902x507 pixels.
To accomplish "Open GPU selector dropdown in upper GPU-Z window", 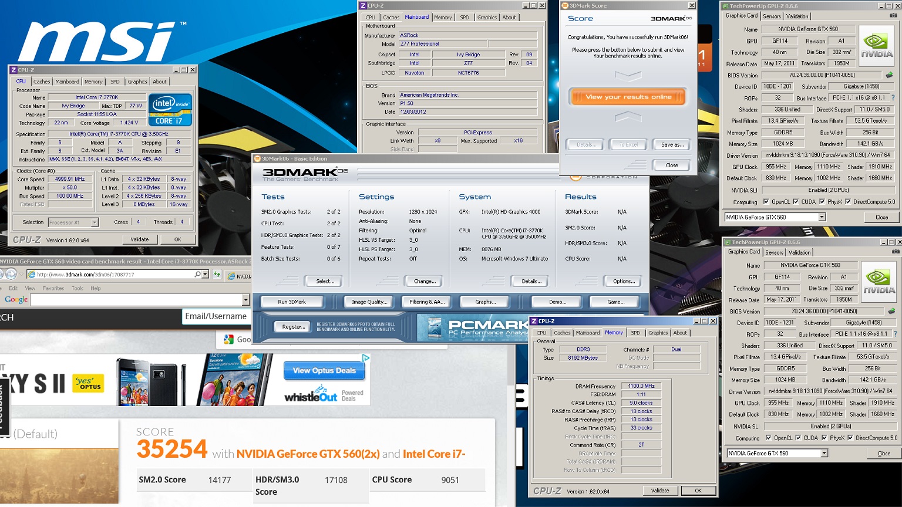I will (x=822, y=217).
